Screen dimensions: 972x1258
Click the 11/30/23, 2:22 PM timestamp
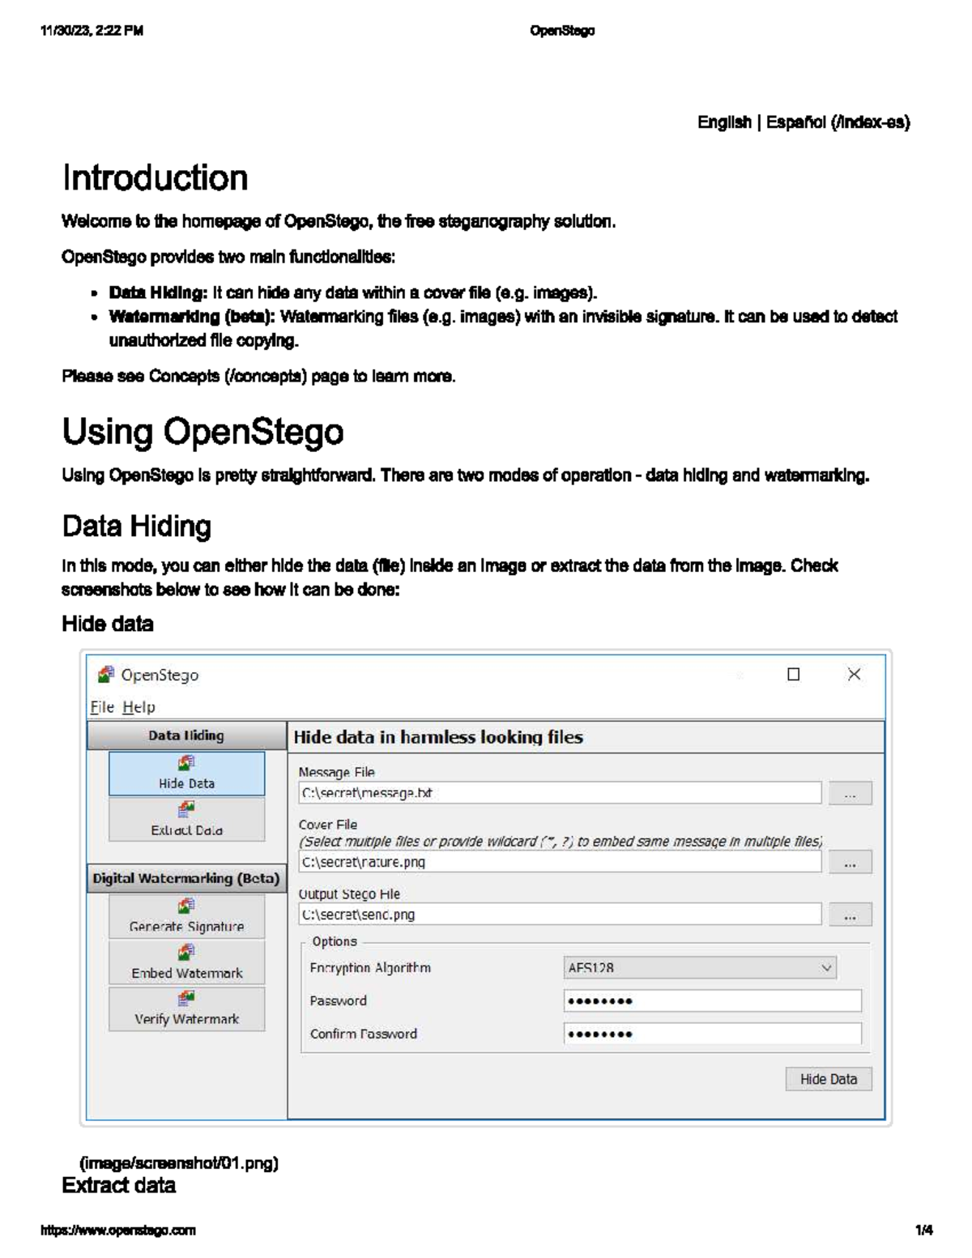coord(92,31)
